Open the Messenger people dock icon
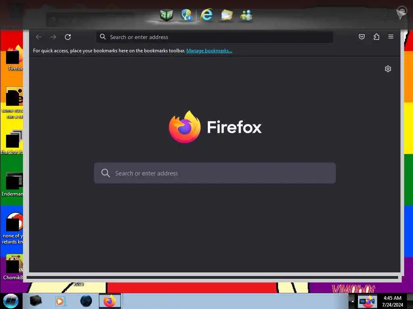The image size is (413, 309). [246, 15]
